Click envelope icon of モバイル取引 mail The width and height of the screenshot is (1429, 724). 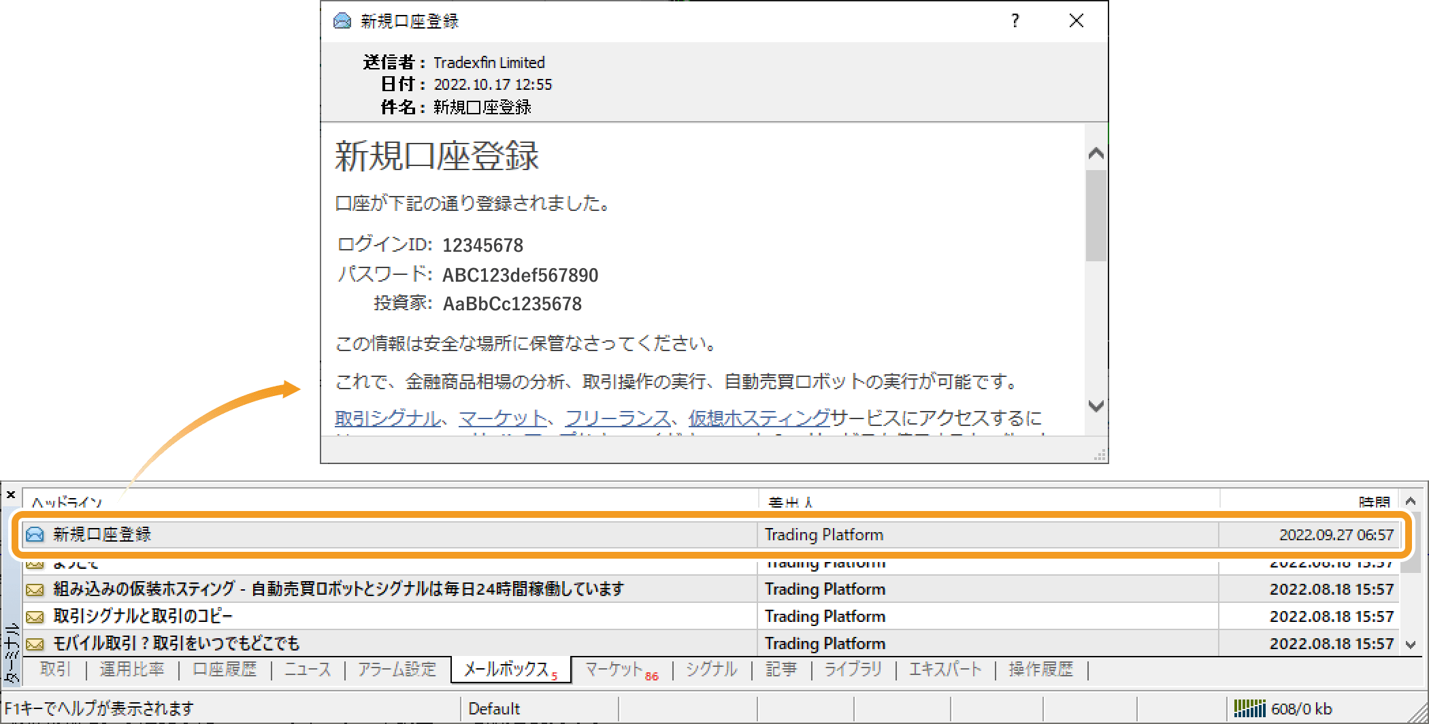tap(35, 644)
